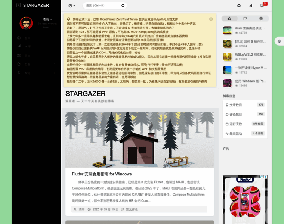Open the [埋坑] 流控 & 插件功... link

pyautogui.click(x=250, y=41)
